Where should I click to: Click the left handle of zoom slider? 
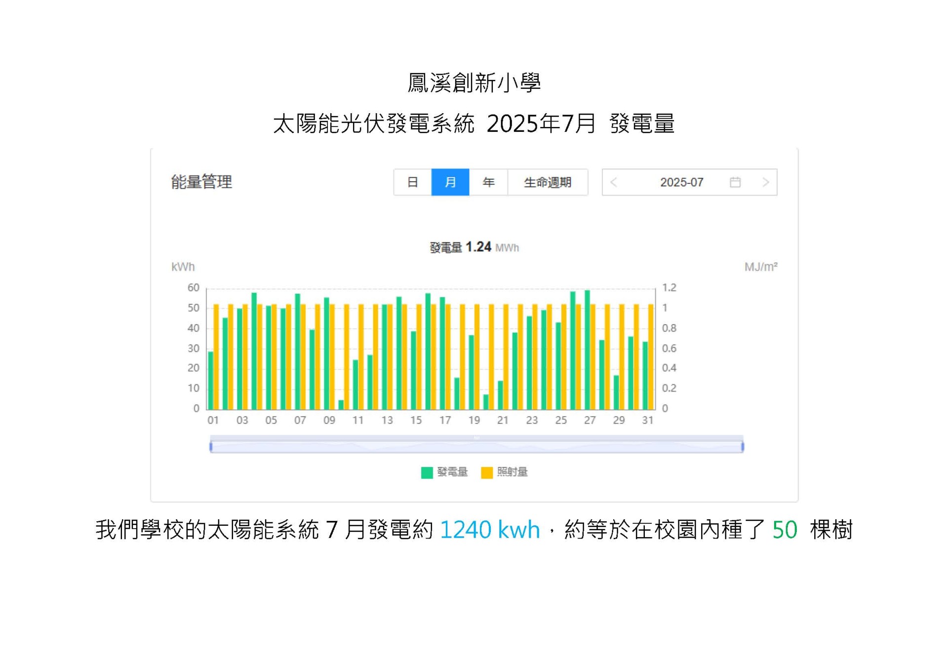tap(211, 447)
